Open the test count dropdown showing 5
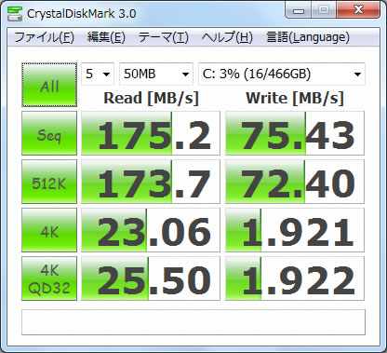 [98, 74]
